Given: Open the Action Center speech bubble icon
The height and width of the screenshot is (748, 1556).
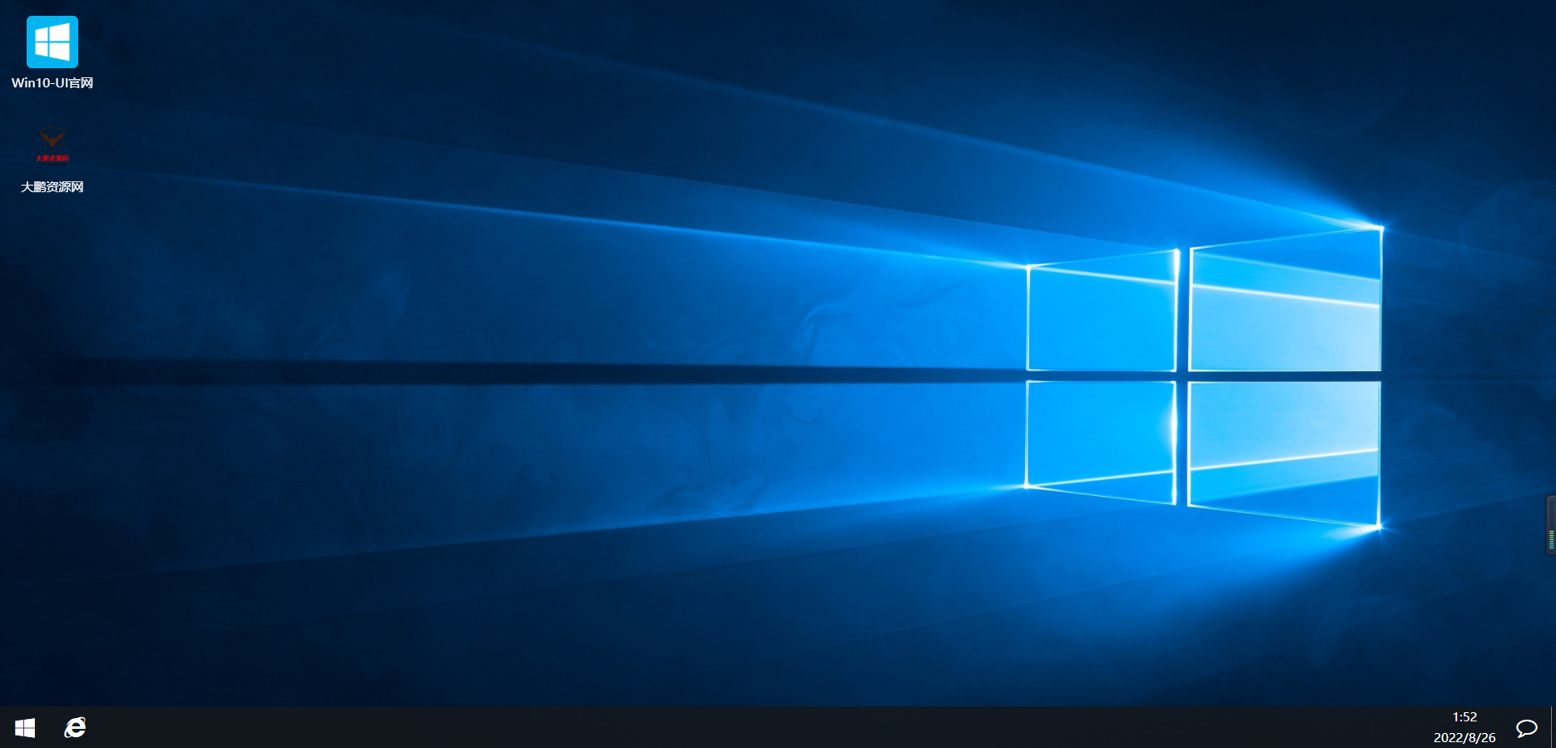Looking at the screenshot, I should 1526,728.
